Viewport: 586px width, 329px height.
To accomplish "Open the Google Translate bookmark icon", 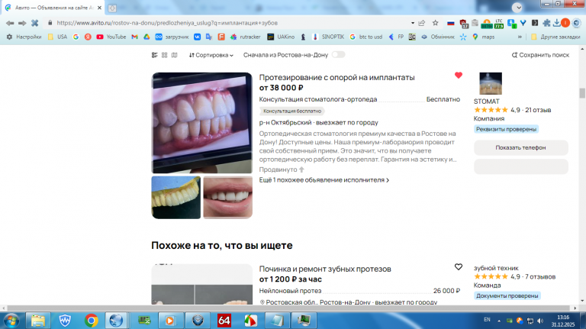I will pos(209,37).
